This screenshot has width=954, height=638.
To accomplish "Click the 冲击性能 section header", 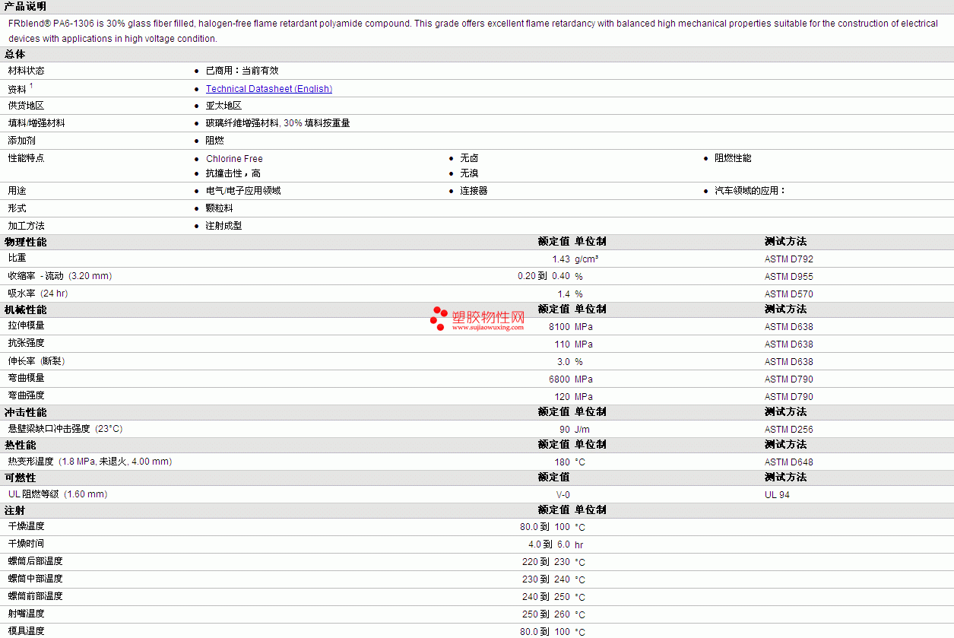I will point(25,412).
